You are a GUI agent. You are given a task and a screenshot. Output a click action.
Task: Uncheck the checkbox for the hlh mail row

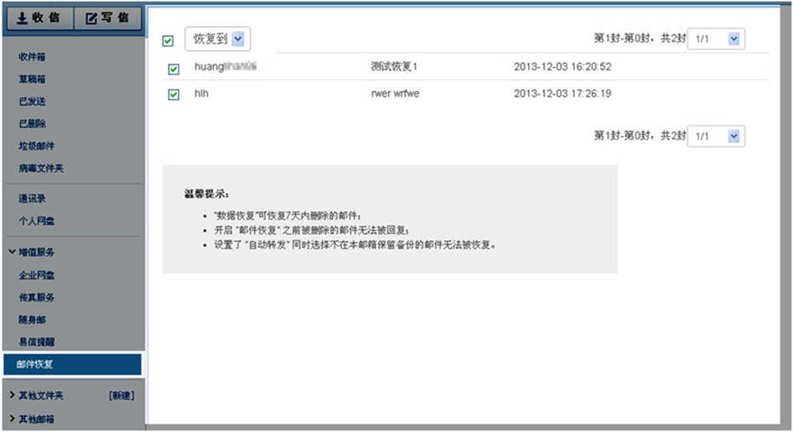coord(174,95)
